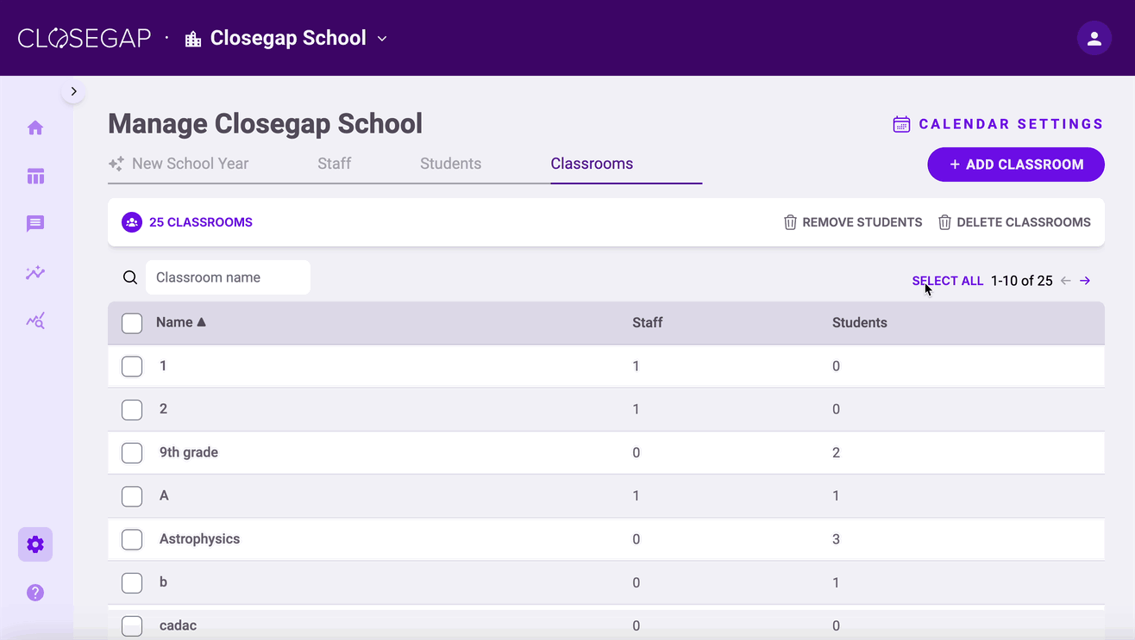Click the sparkle icon beside New School Year
This screenshot has height=640, width=1135.
tap(116, 164)
